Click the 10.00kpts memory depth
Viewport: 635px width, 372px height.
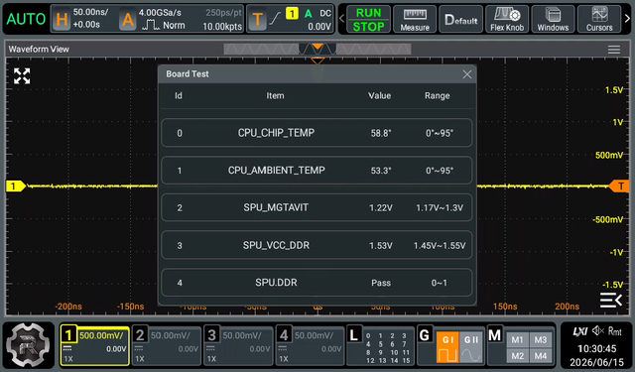pyautogui.click(x=222, y=27)
